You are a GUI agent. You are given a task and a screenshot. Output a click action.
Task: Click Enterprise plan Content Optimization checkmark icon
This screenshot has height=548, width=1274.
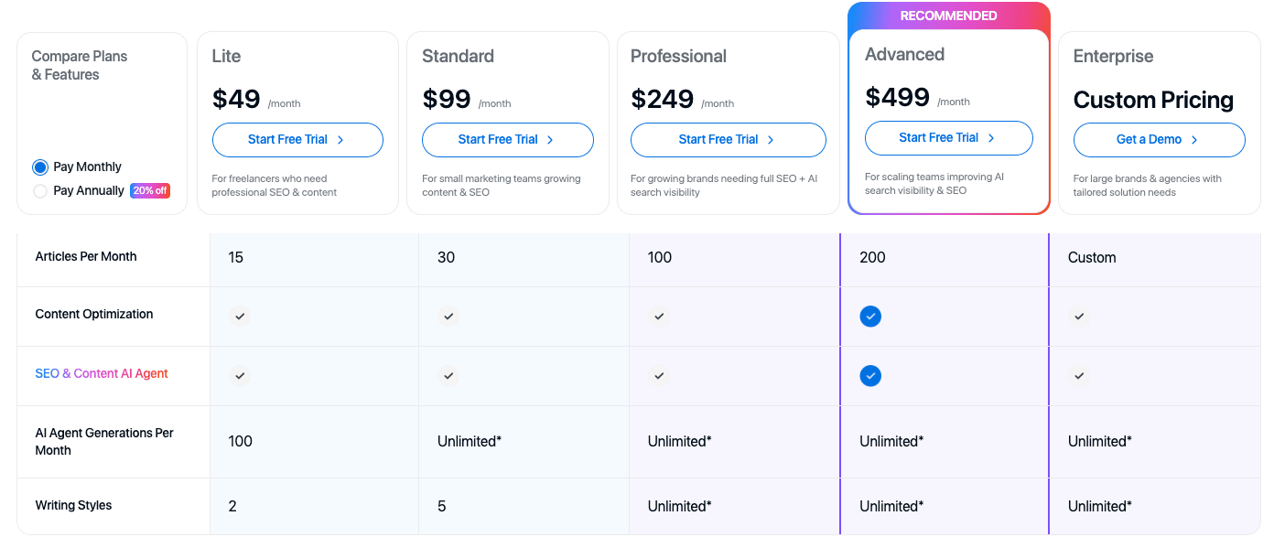click(x=1079, y=316)
